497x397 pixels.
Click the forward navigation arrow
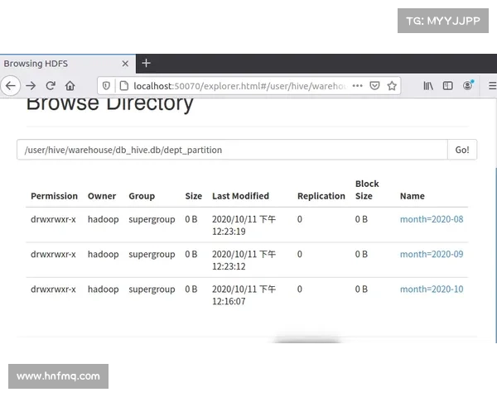(31, 85)
